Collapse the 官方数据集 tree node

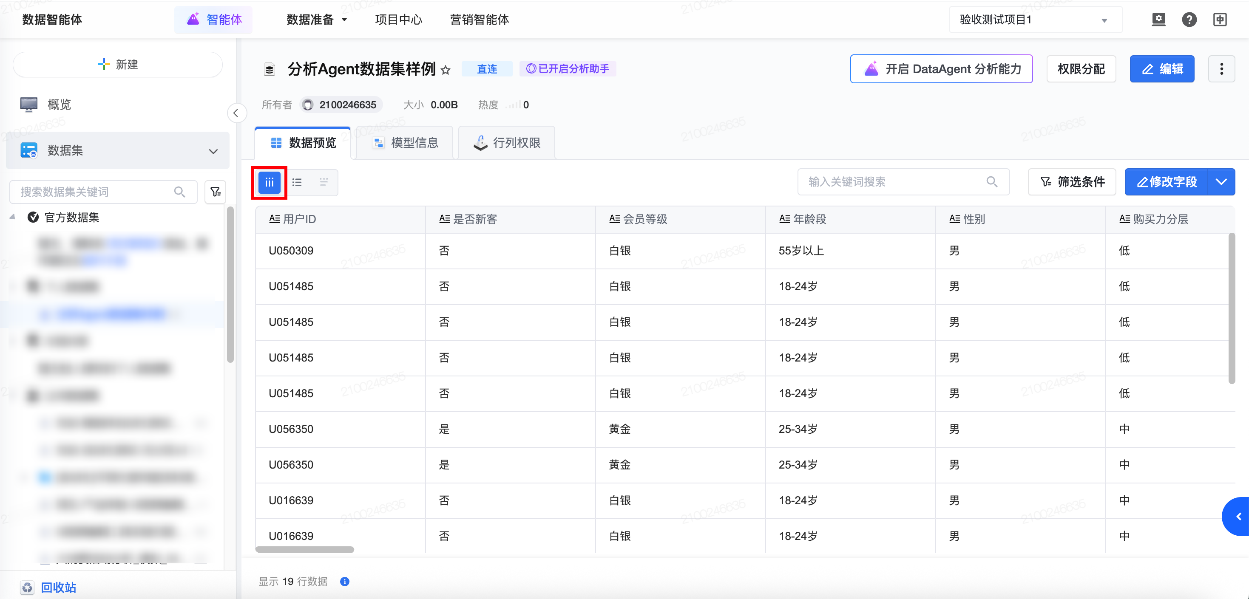tap(13, 217)
